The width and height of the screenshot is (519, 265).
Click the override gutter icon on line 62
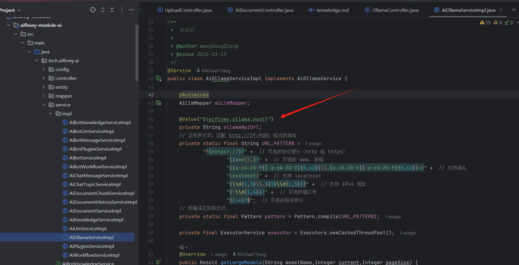tap(158, 262)
